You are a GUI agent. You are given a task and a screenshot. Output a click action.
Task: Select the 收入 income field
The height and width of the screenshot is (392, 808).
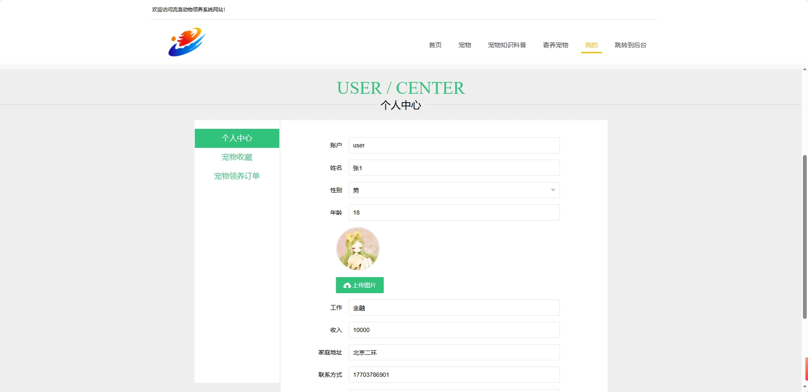(x=454, y=330)
